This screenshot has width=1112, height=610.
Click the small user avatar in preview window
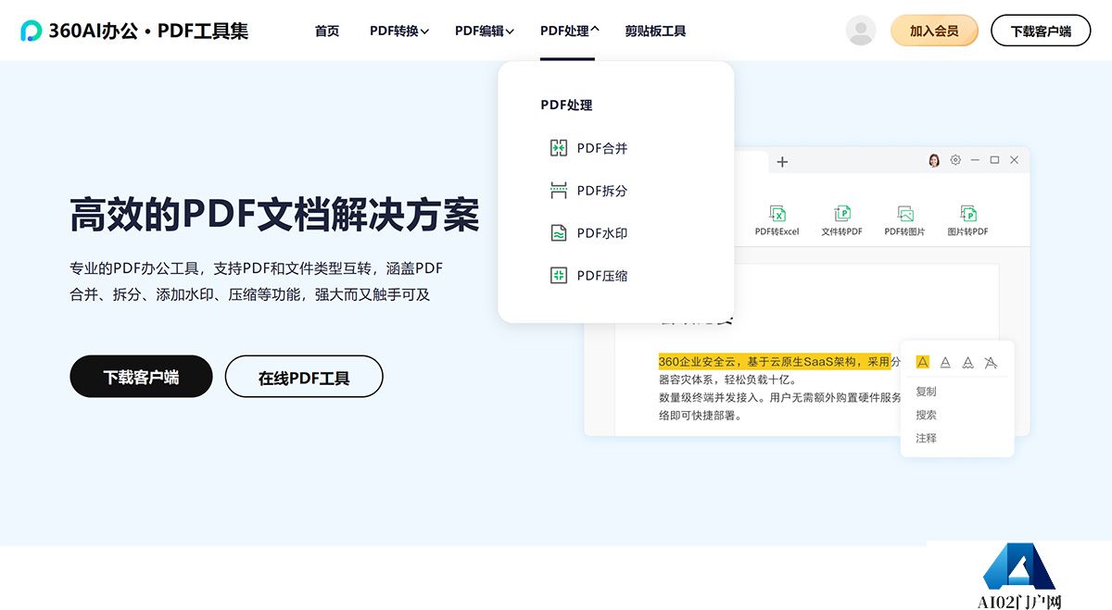click(x=934, y=160)
